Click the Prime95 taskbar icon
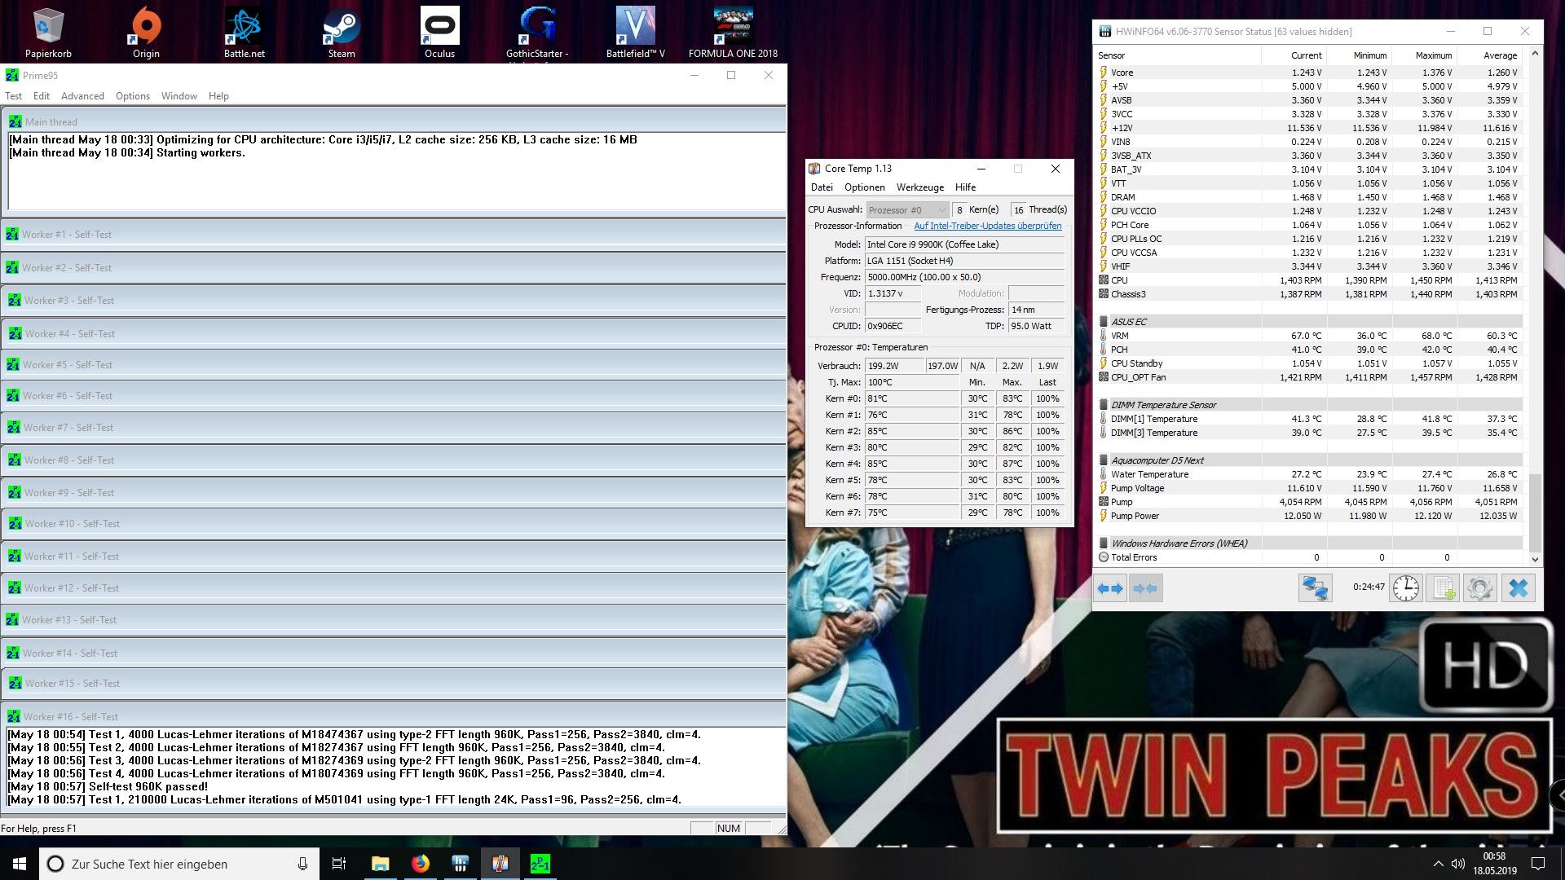This screenshot has height=880, width=1565. (540, 864)
